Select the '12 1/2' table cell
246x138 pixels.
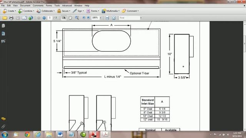(162, 116)
